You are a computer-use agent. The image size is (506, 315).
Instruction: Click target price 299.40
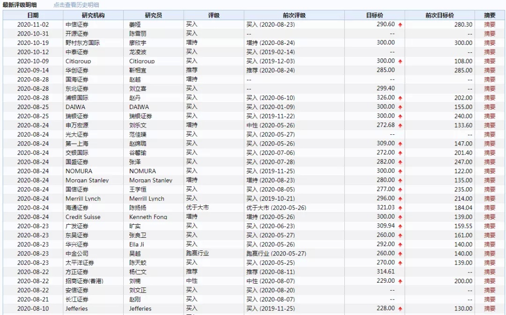pos(386,88)
